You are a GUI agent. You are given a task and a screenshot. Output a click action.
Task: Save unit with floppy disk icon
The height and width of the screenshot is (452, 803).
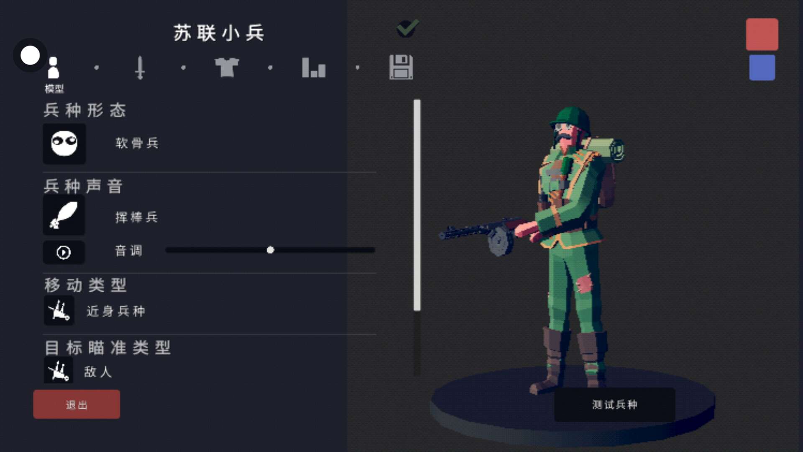click(x=401, y=67)
